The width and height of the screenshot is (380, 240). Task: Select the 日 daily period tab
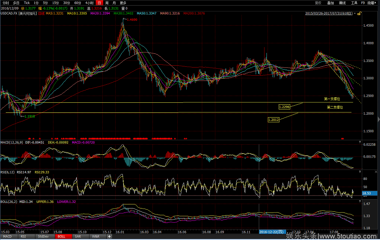pos(99,3)
